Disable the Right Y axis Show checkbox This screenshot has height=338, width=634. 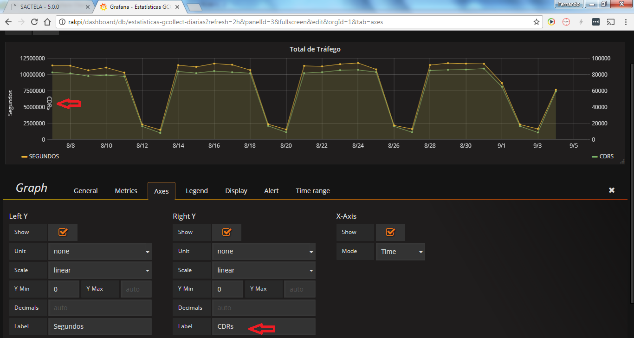(226, 232)
